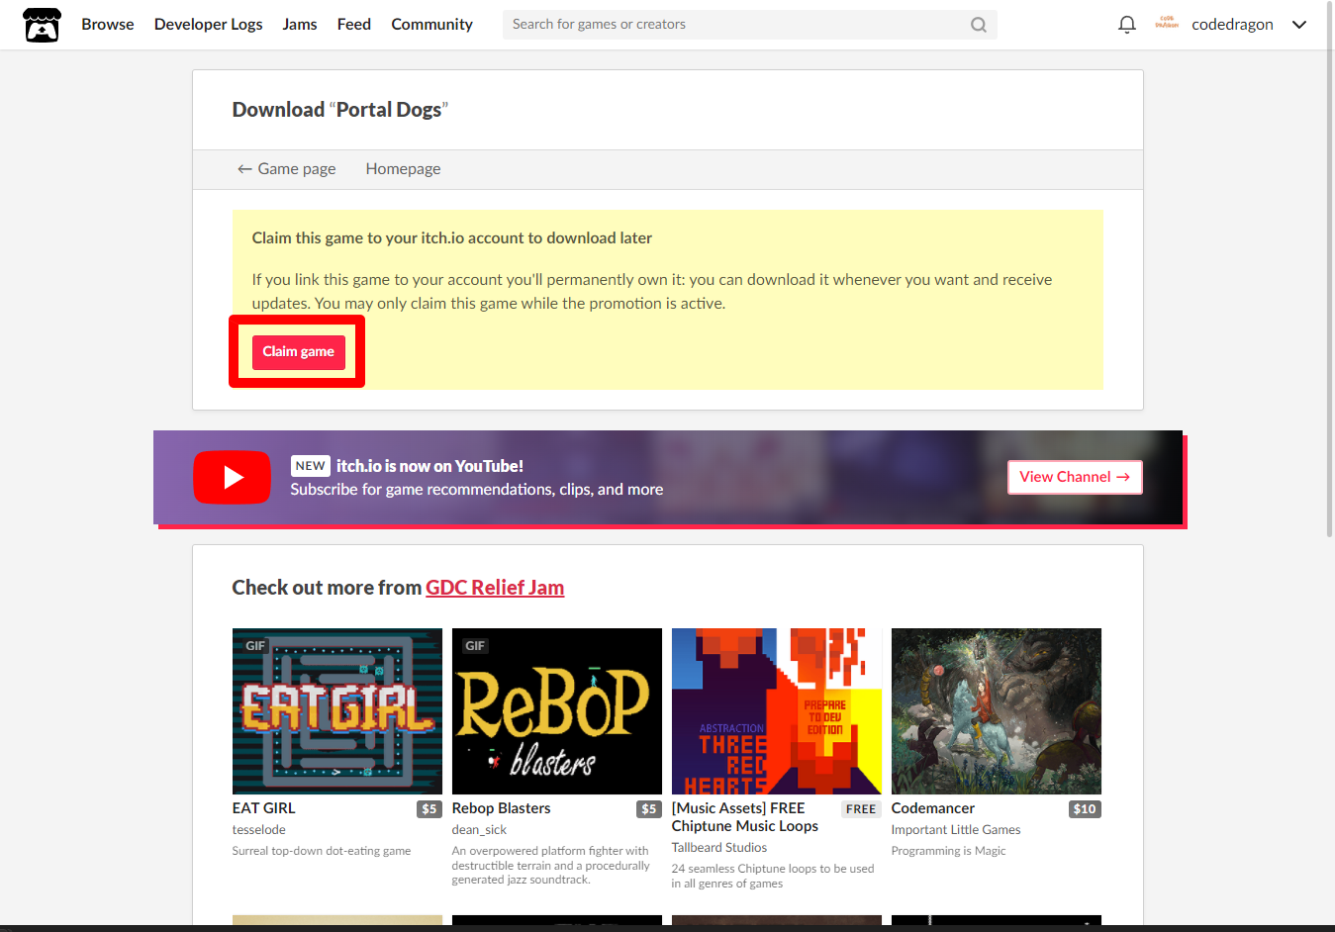
Task: Go to Developer Logs
Action: [x=209, y=25]
